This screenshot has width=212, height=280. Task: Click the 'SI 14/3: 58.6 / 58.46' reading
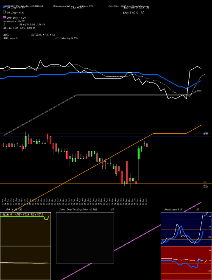[32, 25]
